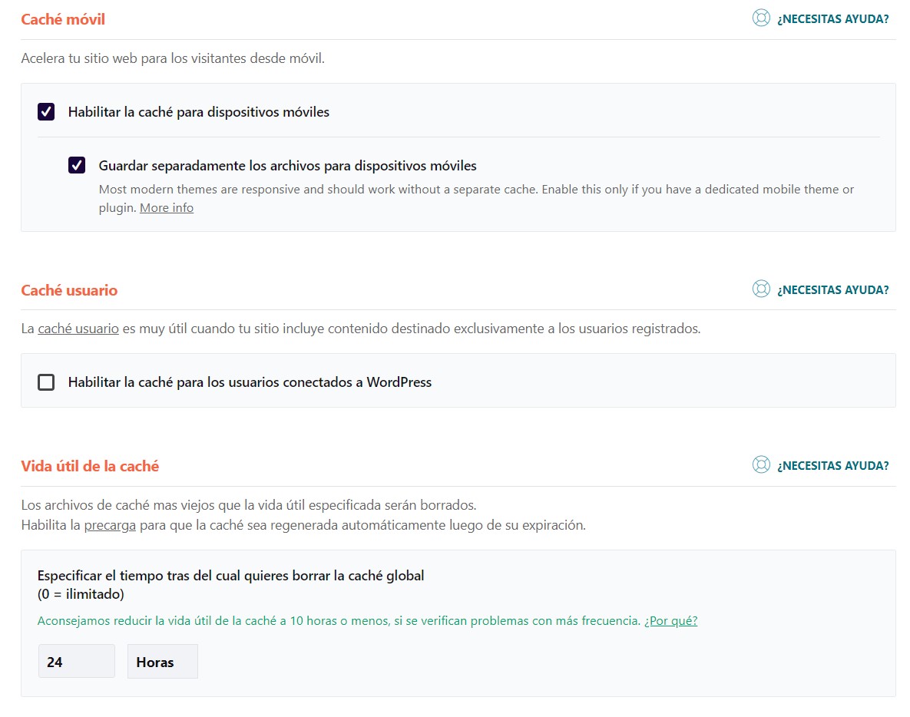Enable caching for logged-in WordPress users
Screen dimensions: 910x717
[46, 382]
